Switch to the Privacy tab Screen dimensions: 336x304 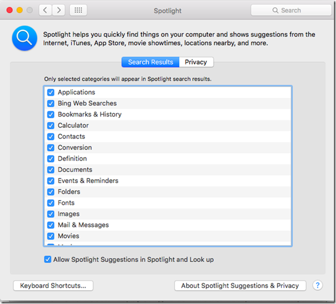(x=196, y=62)
